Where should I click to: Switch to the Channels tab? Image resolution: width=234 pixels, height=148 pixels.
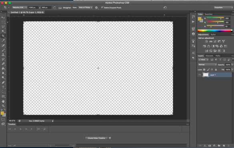[209, 56]
